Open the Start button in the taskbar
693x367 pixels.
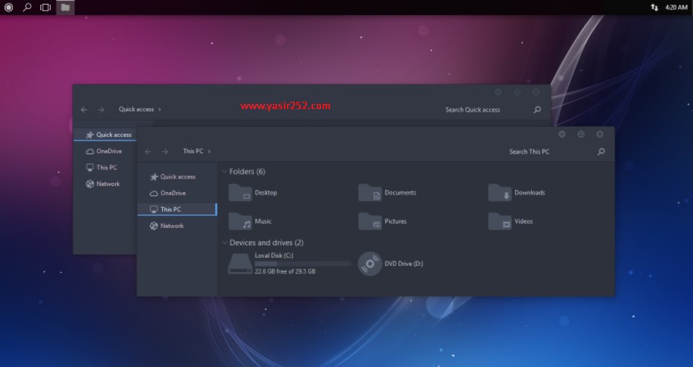tap(8, 7)
